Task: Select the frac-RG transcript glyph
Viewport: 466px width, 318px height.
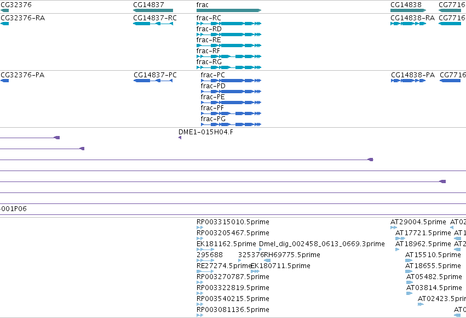Action: [229, 67]
